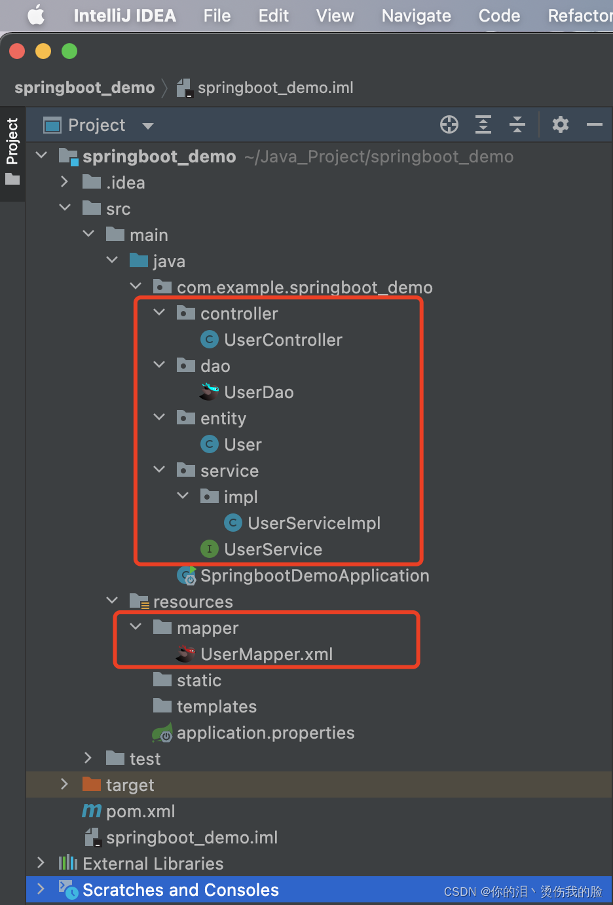
Task: Collapse the resources folder
Action: [112, 600]
